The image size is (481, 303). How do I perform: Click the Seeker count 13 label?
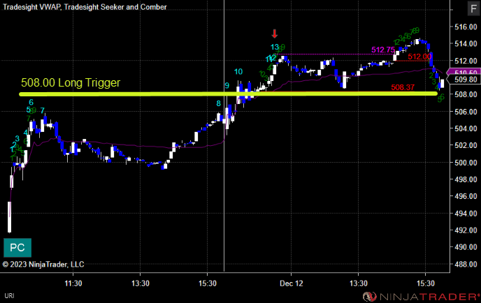(275, 47)
